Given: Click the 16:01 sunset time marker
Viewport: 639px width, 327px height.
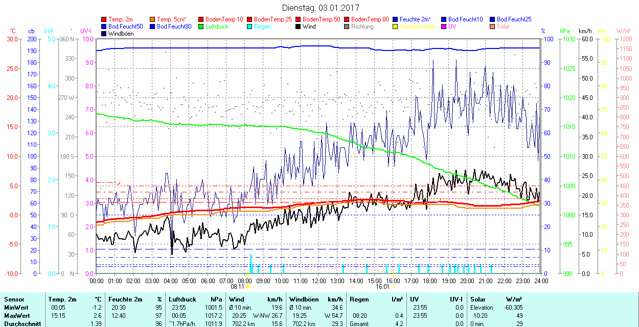Looking at the screenshot, I should tap(382, 287).
